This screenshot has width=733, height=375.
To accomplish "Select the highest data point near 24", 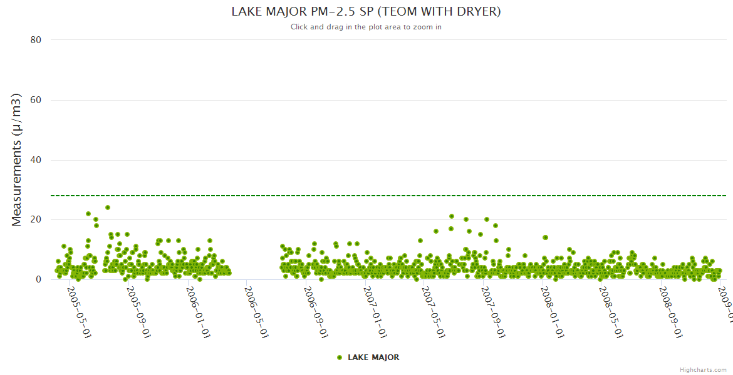I will pyautogui.click(x=108, y=207).
